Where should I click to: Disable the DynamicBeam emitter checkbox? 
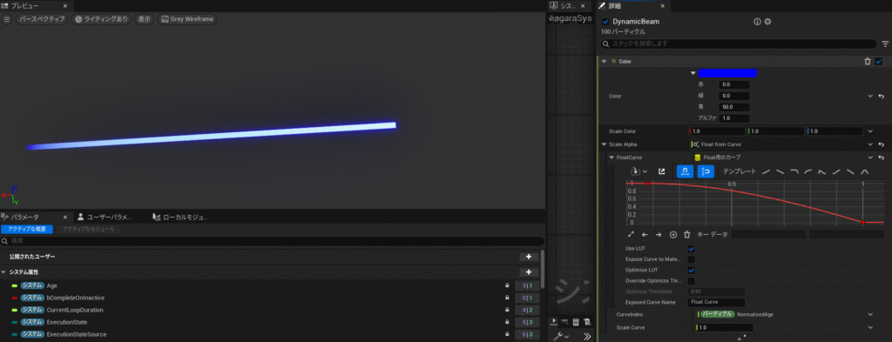click(605, 22)
